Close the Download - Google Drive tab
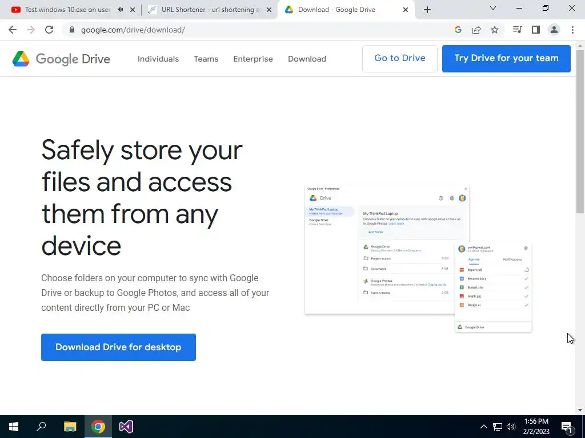 coord(406,10)
